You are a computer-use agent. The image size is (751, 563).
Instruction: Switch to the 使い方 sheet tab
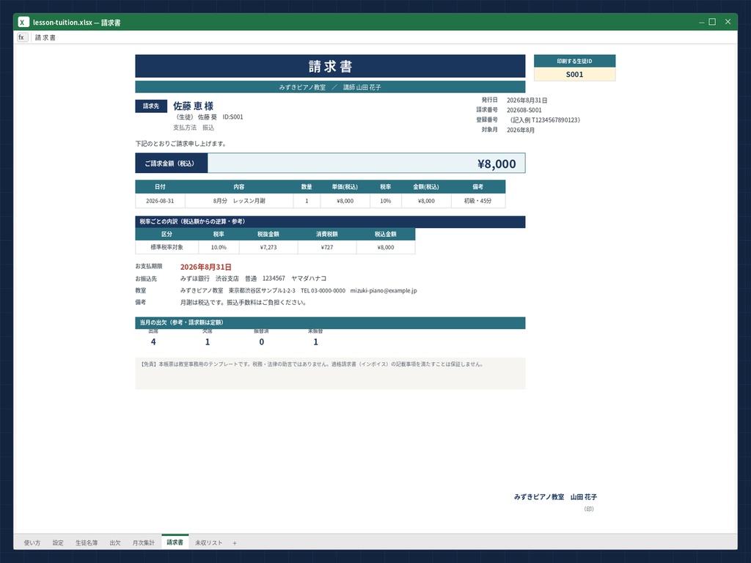(32, 543)
